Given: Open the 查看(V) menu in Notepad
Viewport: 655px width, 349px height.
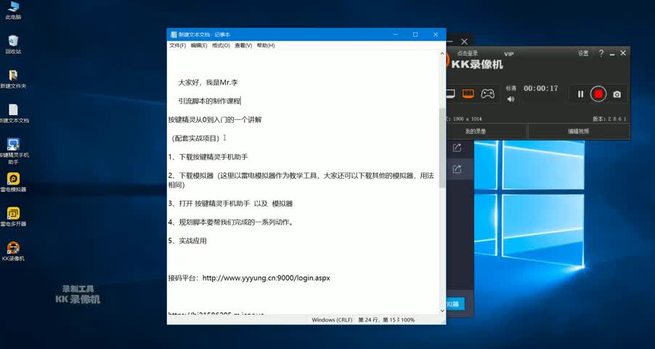Looking at the screenshot, I should pyautogui.click(x=243, y=45).
